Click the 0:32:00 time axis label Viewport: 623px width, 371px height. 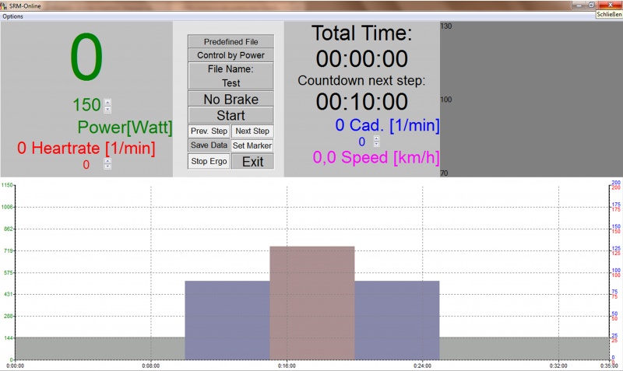point(558,366)
